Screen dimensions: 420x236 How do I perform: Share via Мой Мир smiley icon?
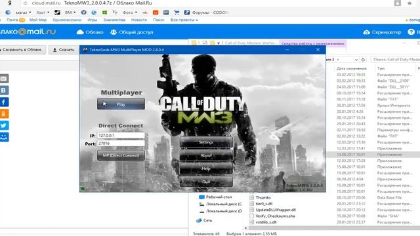click(4, 137)
